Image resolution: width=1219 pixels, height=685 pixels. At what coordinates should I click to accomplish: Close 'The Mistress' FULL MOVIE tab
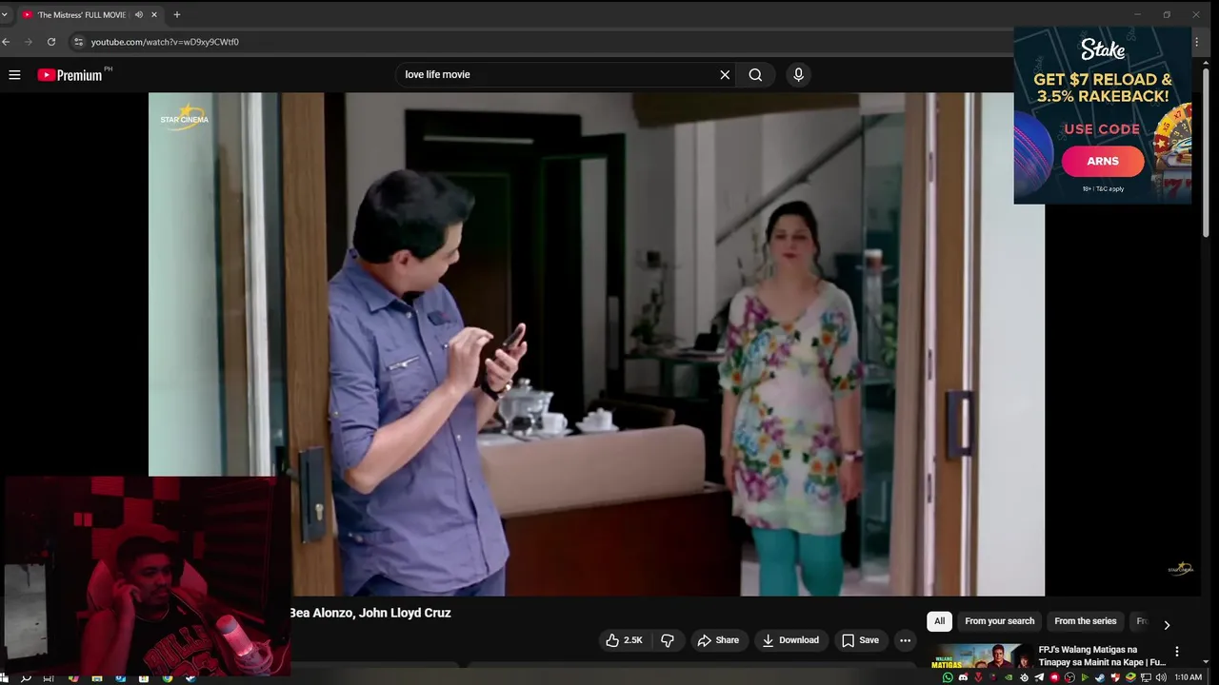pyautogui.click(x=154, y=14)
